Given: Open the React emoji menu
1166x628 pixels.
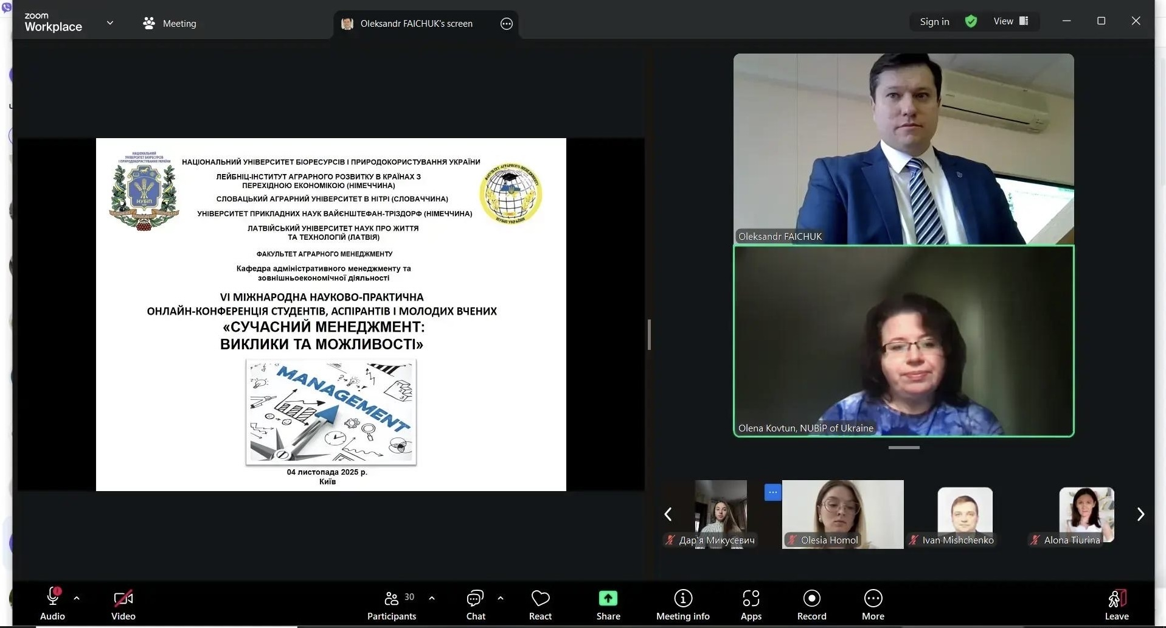Looking at the screenshot, I should (x=540, y=604).
